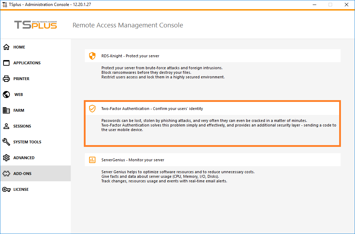Open ServerGenius via its chart icon
Screen dimensions: 355x234
tap(92, 160)
